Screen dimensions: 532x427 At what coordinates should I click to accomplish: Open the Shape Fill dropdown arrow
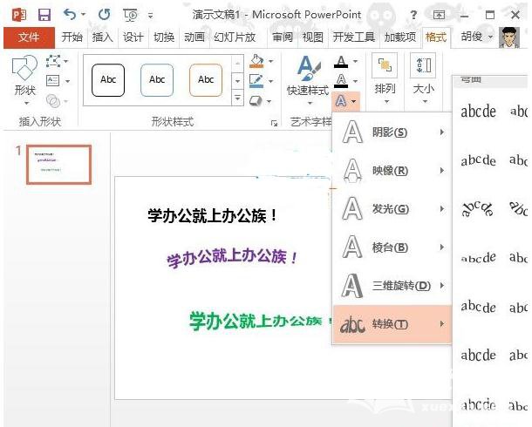coord(270,62)
